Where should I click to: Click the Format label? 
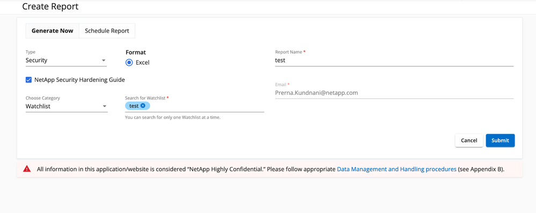tap(136, 52)
